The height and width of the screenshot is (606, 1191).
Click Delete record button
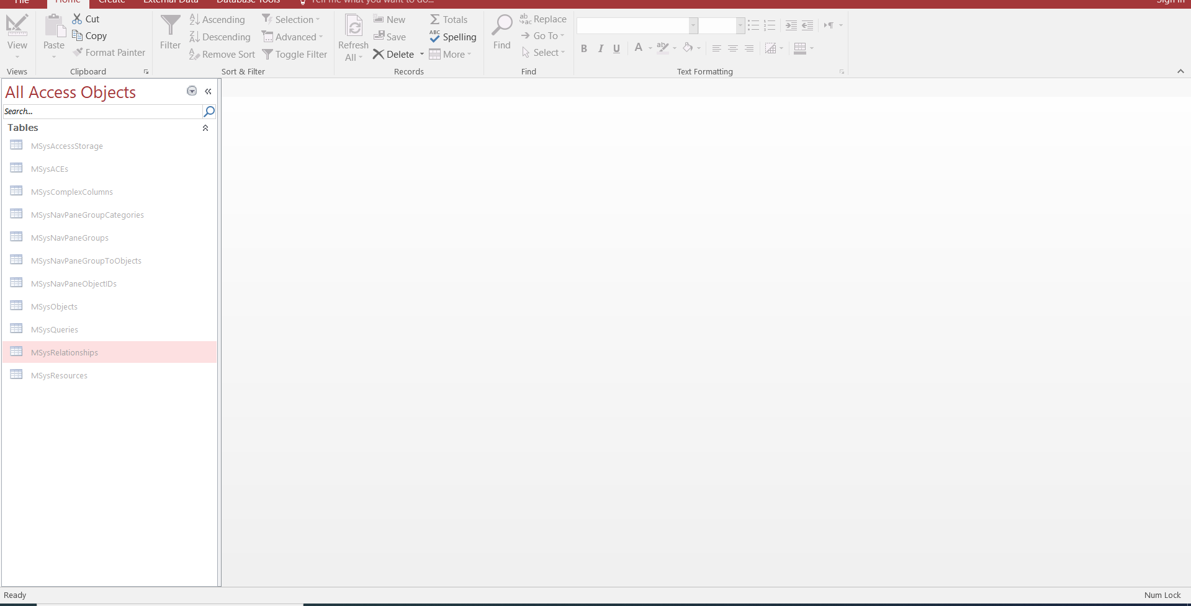click(x=393, y=55)
